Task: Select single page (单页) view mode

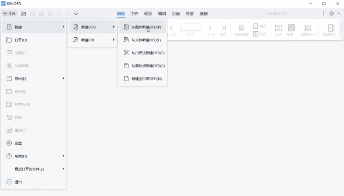Action: tap(260, 26)
